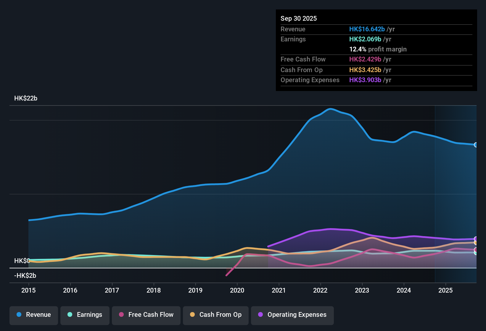486x331 pixels.
Task: Click the orange Cash From Op endpoint marker
Action: tap(475, 243)
